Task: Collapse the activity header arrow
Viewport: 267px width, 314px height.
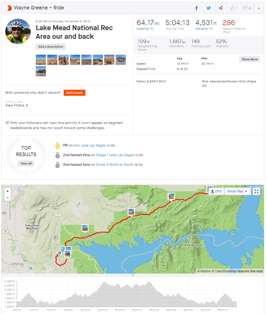Action: (259, 8)
